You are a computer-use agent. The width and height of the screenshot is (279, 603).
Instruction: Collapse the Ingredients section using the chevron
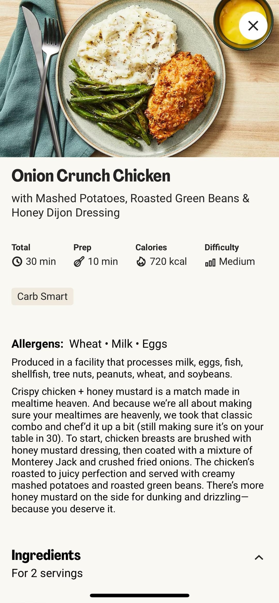tap(259, 558)
